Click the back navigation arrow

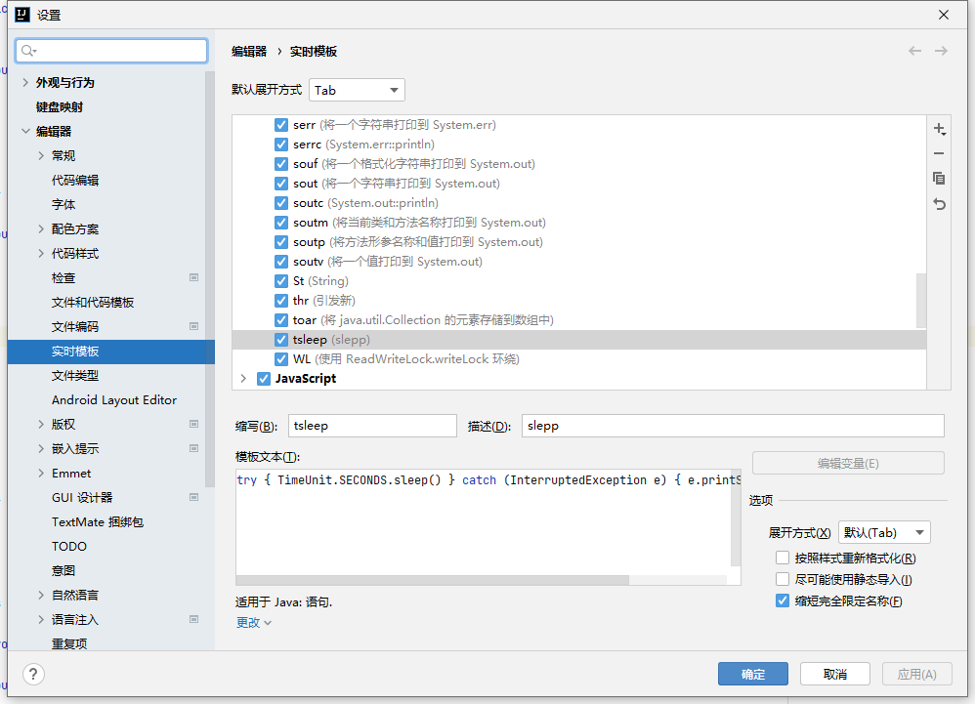(x=914, y=51)
